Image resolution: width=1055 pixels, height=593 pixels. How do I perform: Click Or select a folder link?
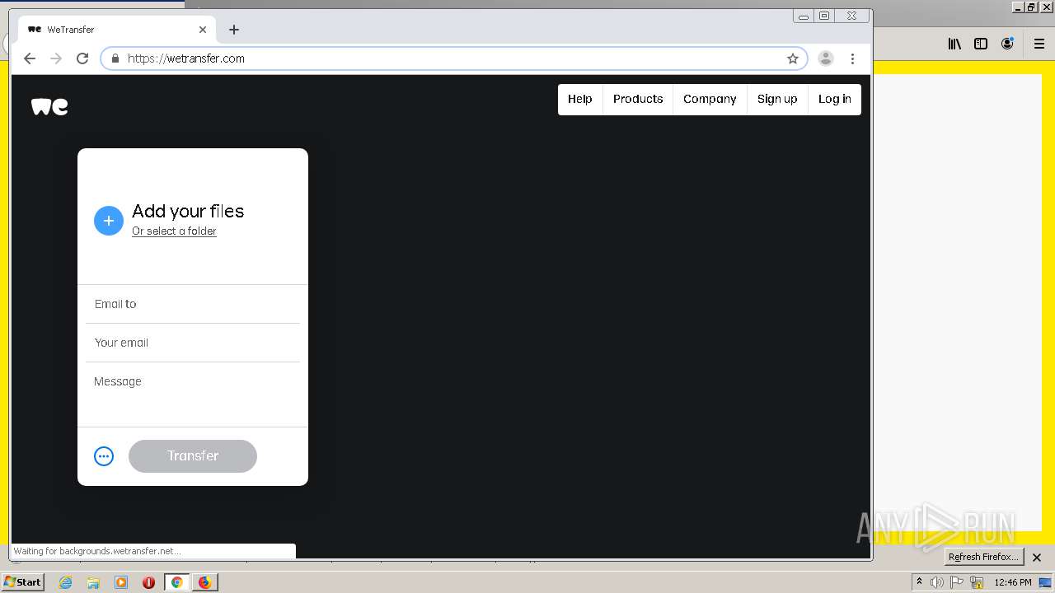174,231
